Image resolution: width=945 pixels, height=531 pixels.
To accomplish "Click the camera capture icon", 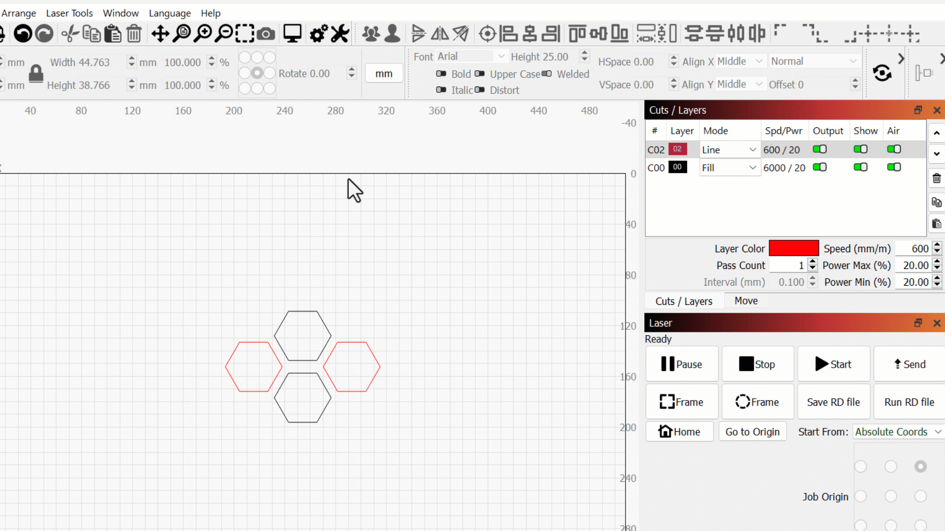I will [x=266, y=34].
